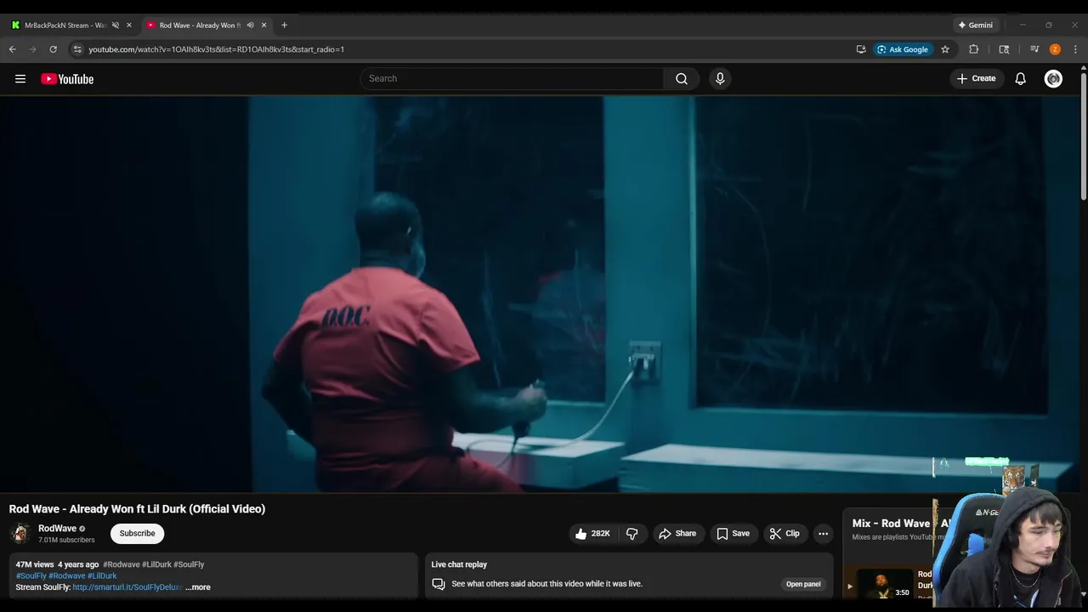Select the Rod Wave - Already Won tab

(x=200, y=25)
